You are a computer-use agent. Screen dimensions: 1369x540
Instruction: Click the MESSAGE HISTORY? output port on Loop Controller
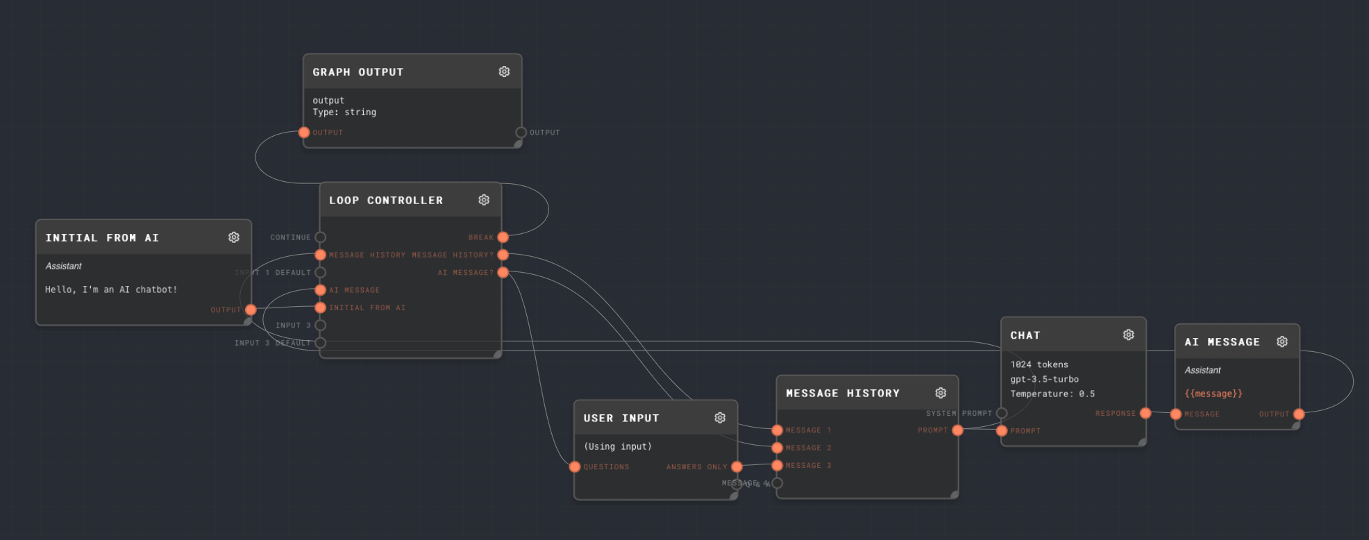pos(503,255)
